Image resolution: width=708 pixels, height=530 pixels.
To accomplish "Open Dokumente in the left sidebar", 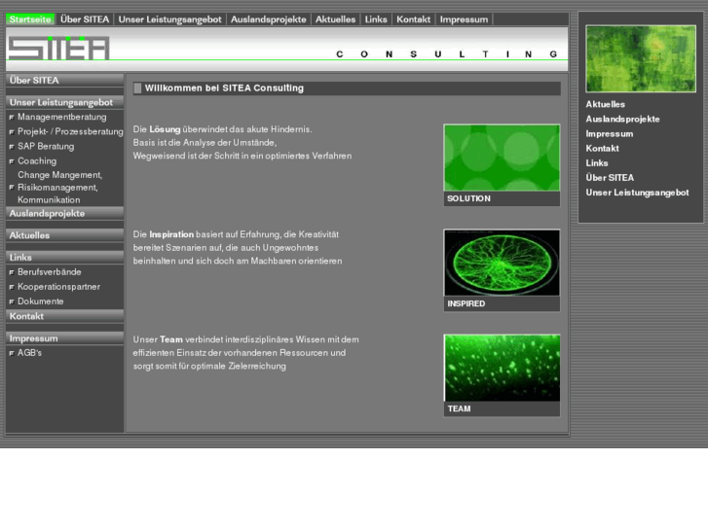I will (x=40, y=301).
